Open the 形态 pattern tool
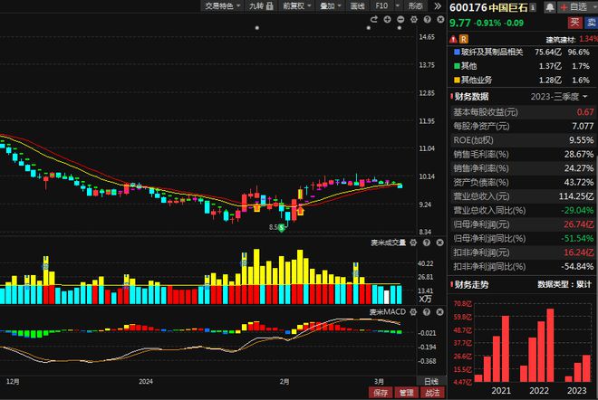The height and width of the screenshot is (400, 598). [x=416, y=5]
